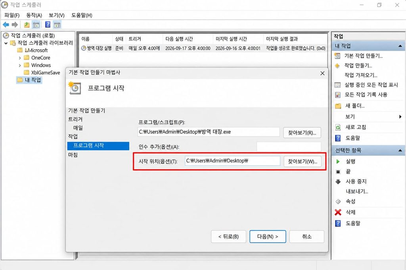406x270 pixels.
Task: Click 기본 작업 만들기... icon in actions pane
Action: pyautogui.click(x=337, y=56)
